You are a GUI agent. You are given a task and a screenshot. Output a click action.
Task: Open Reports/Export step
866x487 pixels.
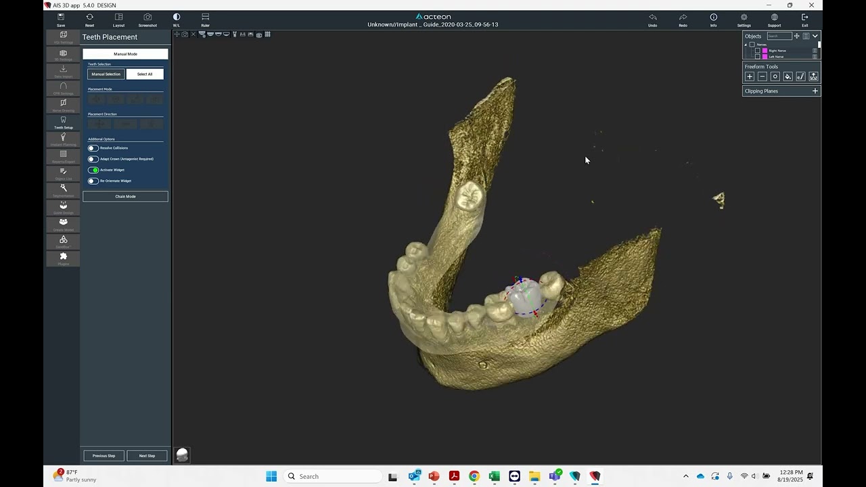[x=64, y=157]
